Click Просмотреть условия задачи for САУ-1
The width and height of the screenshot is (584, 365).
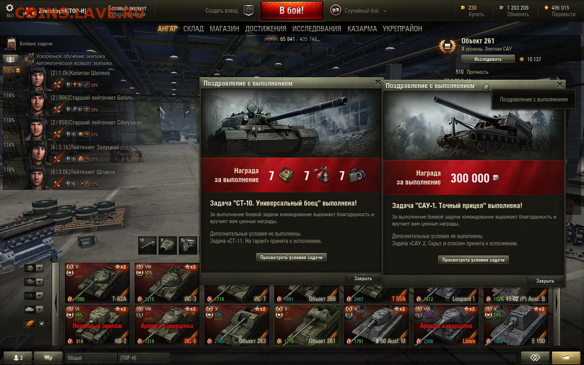point(473,260)
